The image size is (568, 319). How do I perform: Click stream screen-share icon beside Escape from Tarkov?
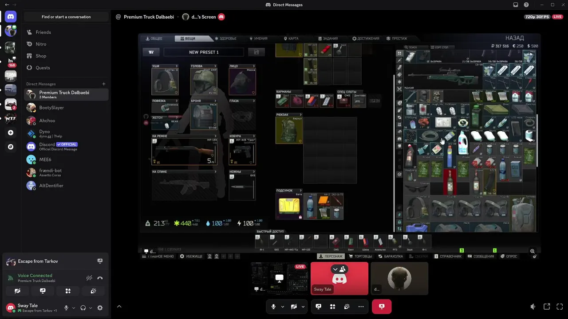point(100,261)
